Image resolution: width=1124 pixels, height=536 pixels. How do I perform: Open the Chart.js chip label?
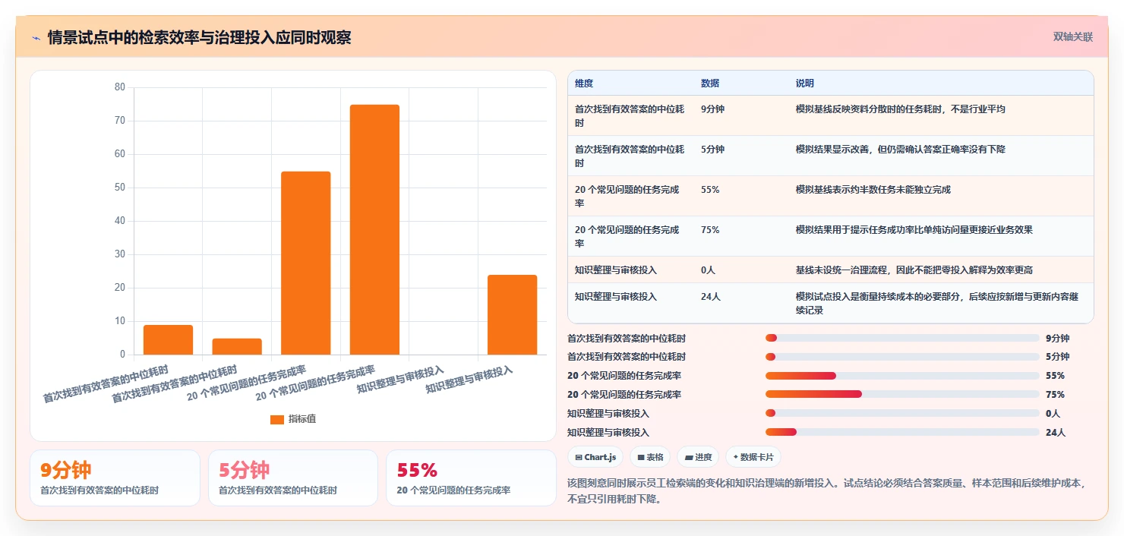coord(601,457)
